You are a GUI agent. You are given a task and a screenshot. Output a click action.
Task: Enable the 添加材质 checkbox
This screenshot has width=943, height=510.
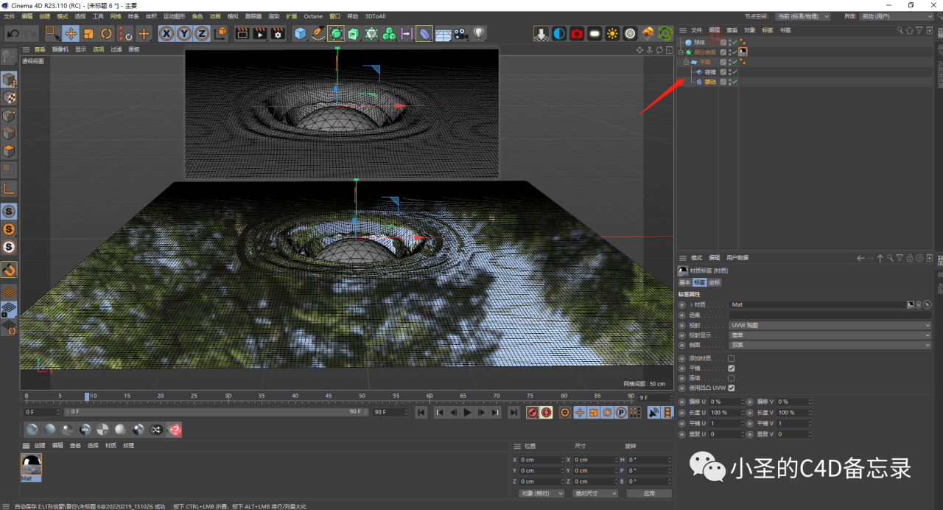[x=729, y=358]
